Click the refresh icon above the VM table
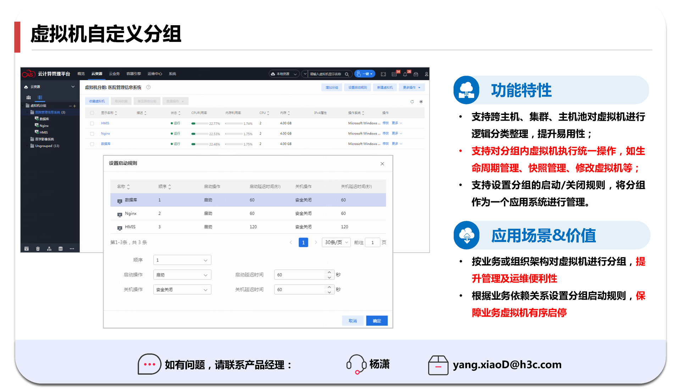This screenshot has width=681, height=390. [412, 102]
